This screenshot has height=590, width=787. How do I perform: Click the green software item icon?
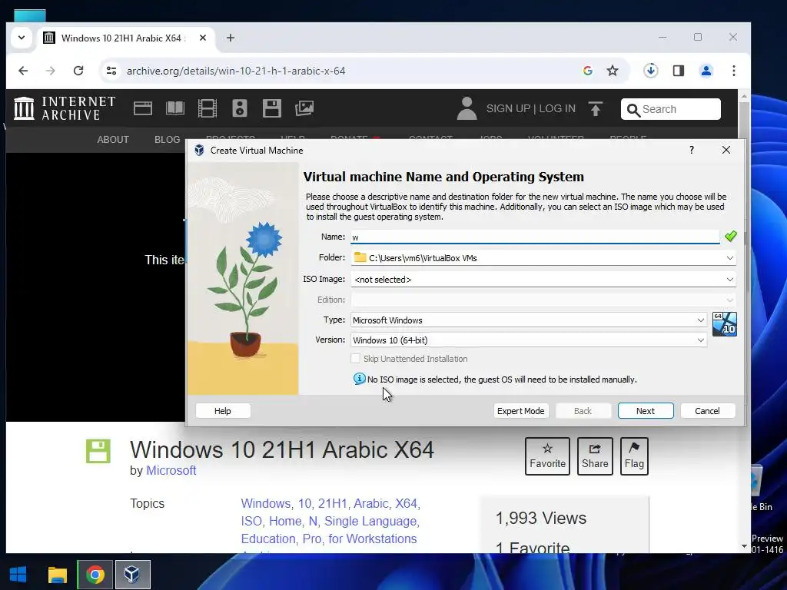(x=98, y=450)
